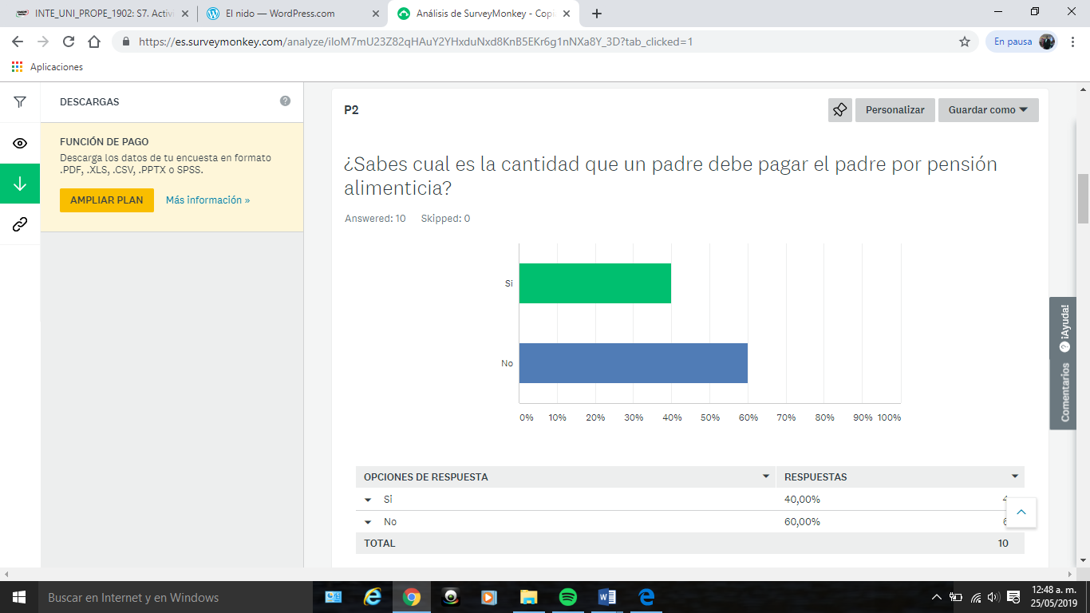Viewport: 1090px width, 613px height.
Task: Bookmark this page with the star icon
Action: (x=965, y=42)
